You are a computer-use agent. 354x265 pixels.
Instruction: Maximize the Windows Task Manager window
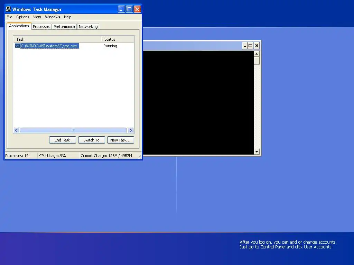pyautogui.click(x=129, y=9)
